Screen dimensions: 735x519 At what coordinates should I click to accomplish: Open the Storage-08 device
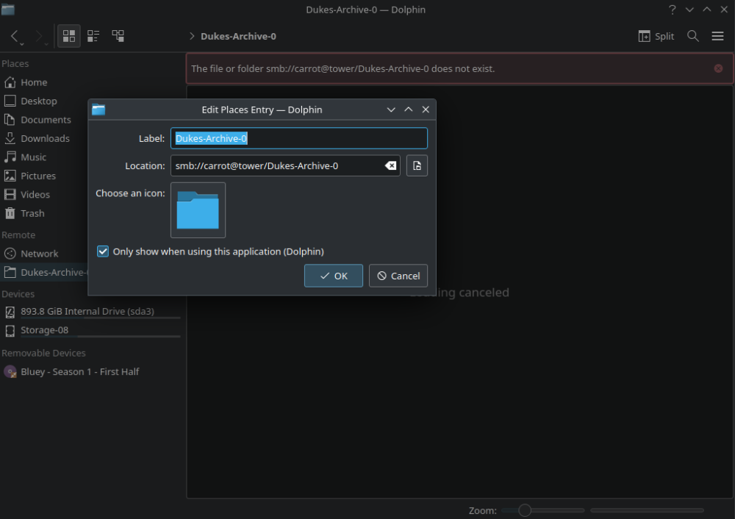coord(91,331)
